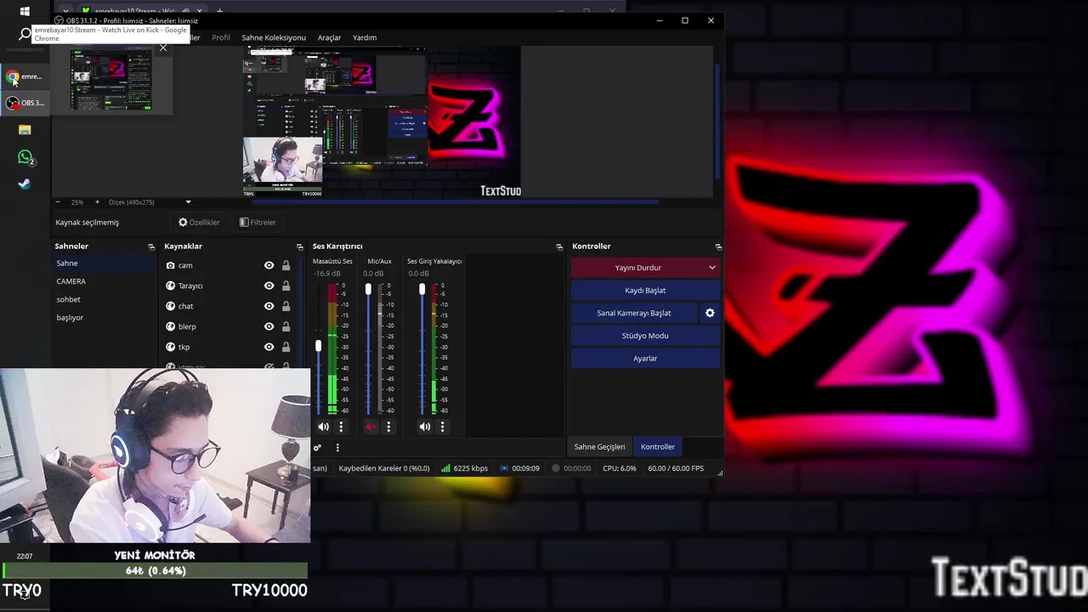The height and width of the screenshot is (612, 1088).
Task: Open the Sahne Koleksiyonu menu
Action: 274,37
